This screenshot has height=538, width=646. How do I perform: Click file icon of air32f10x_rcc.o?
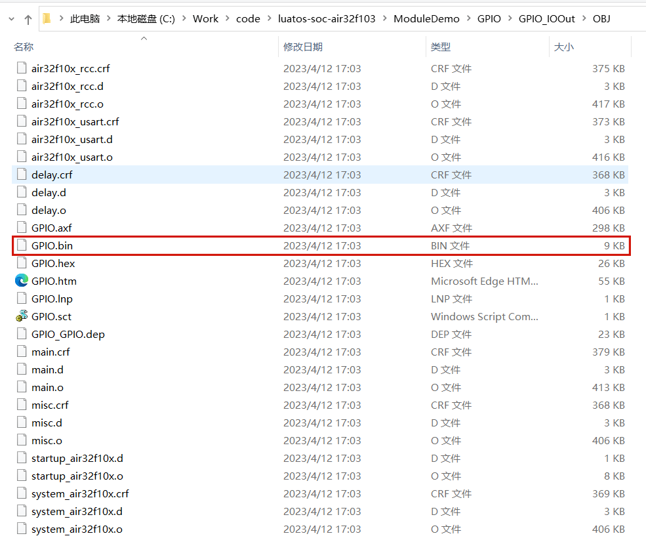[x=22, y=104]
